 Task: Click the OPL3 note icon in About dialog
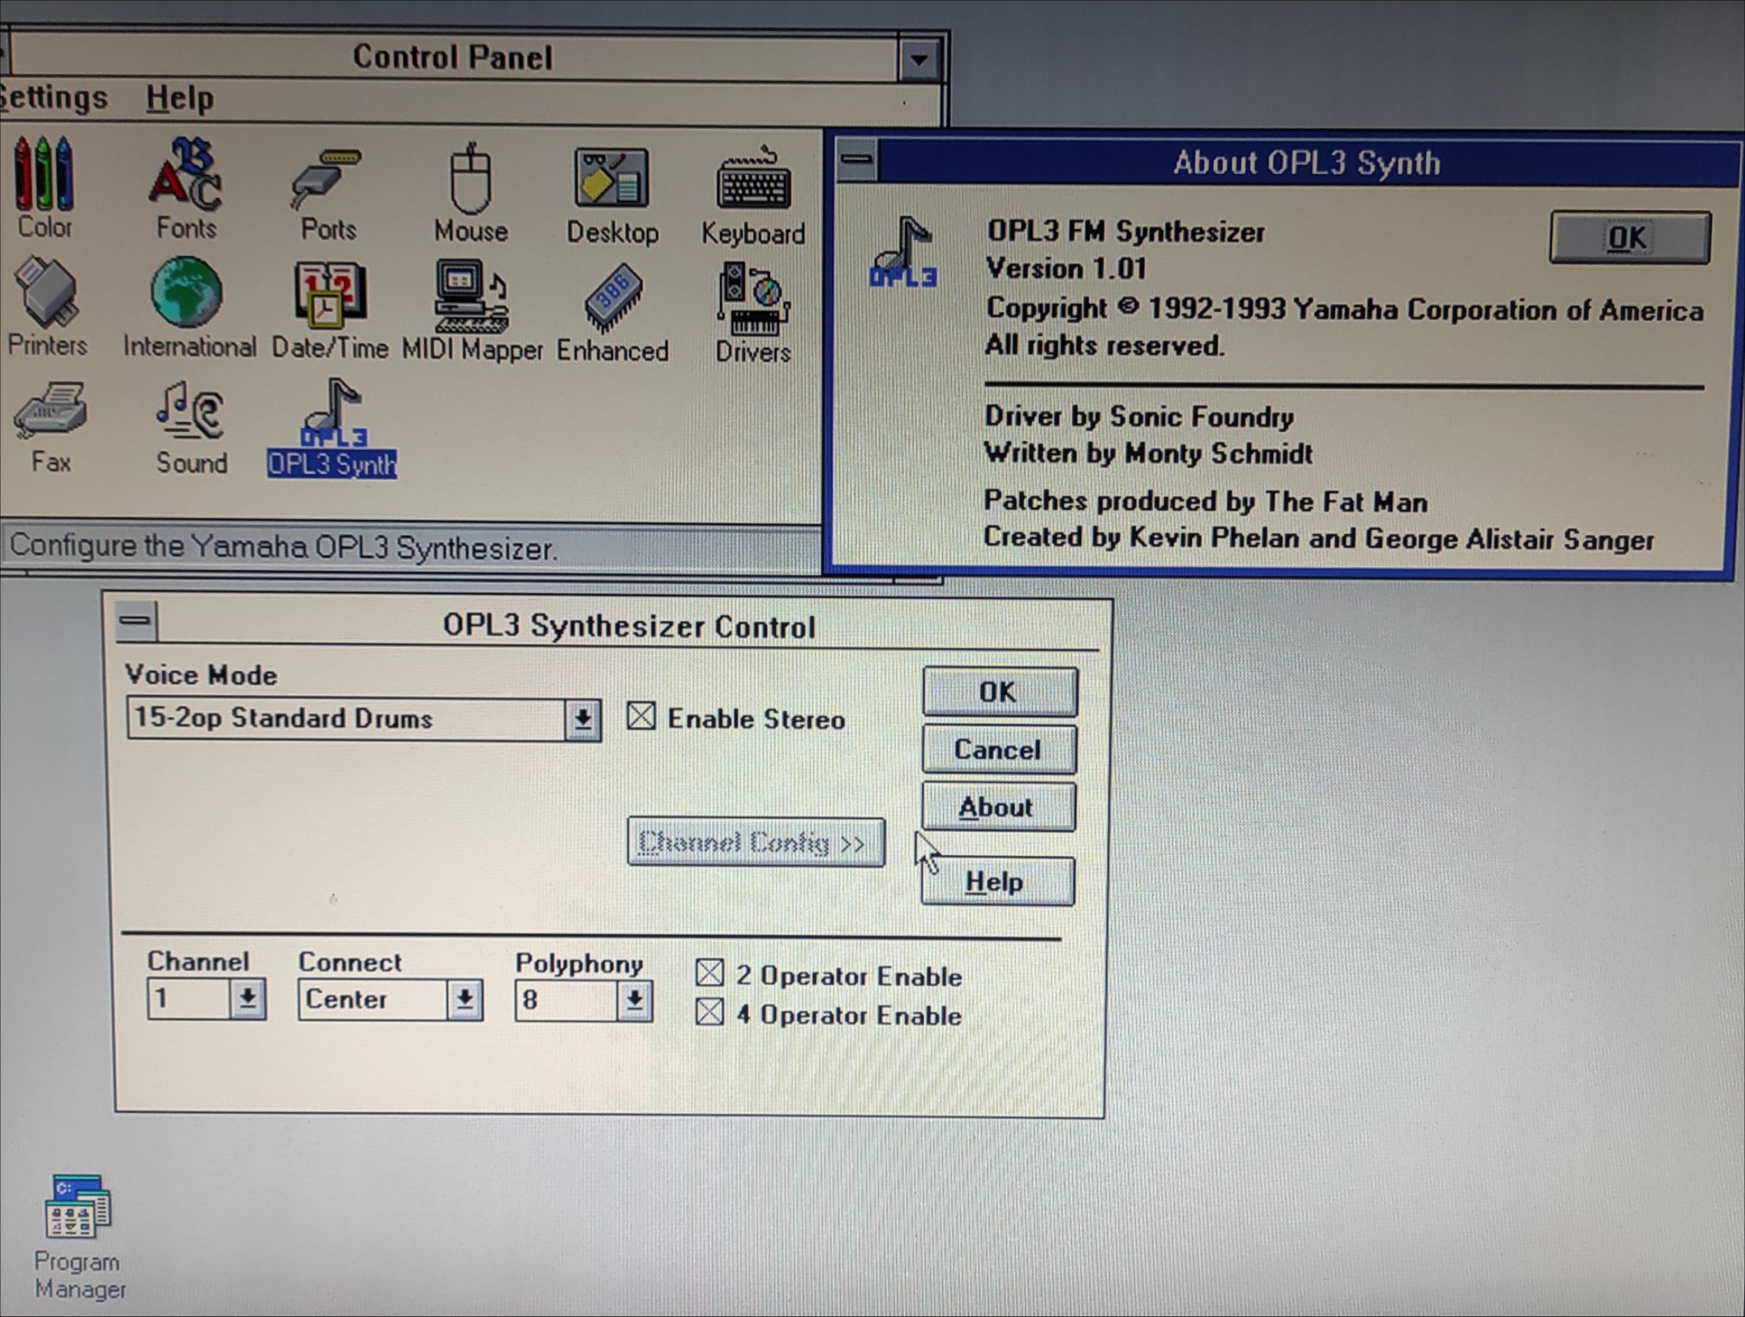902,252
